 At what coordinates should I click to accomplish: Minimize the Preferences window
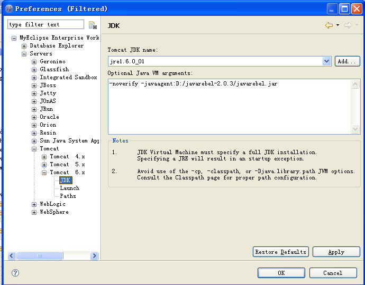coord(332,9)
